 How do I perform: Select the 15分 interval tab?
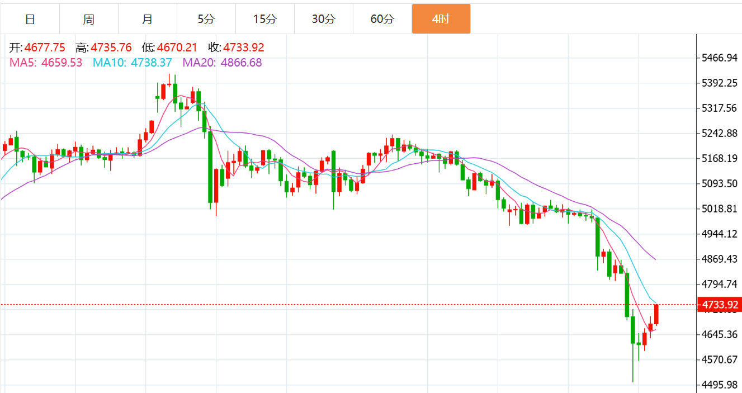click(x=264, y=19)
